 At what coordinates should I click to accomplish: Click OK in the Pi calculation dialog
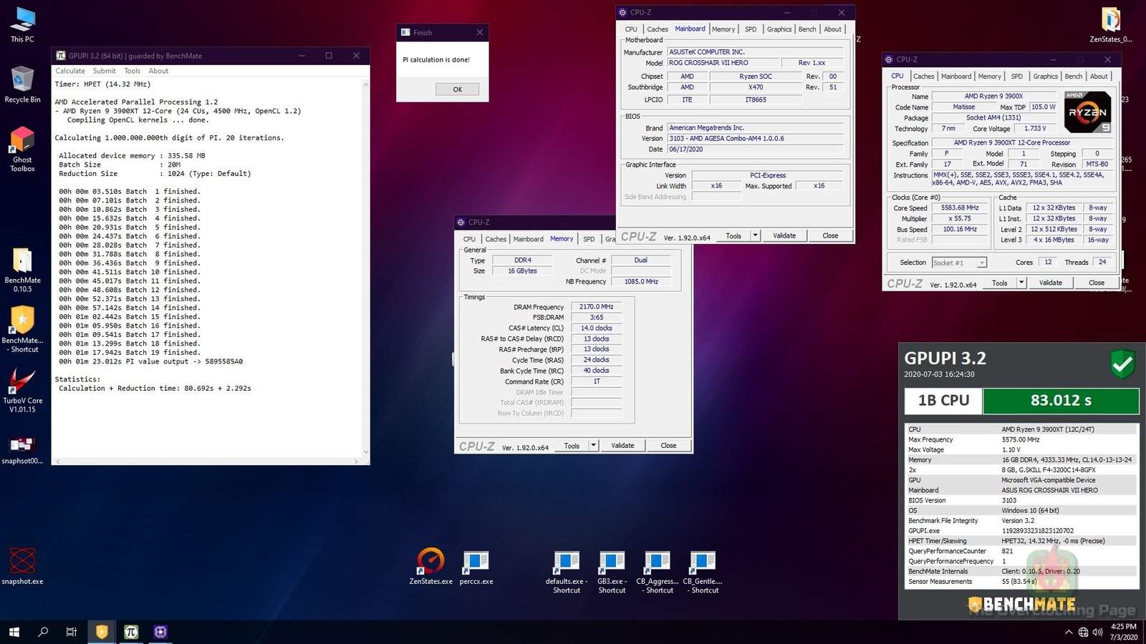pos(457,89)
